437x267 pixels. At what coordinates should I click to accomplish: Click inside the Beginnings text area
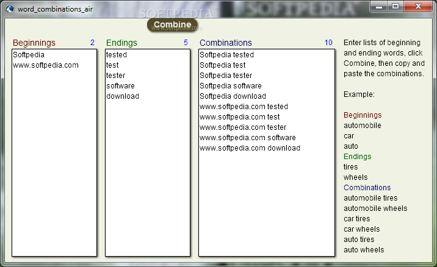click(x=54, y=152)
